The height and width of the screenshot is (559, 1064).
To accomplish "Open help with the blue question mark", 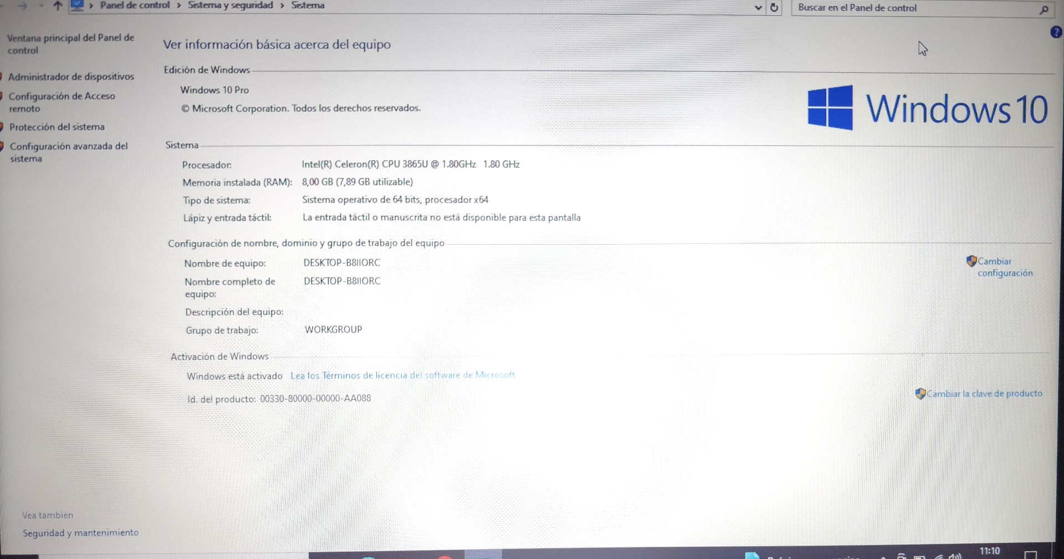I will 1056,32.
